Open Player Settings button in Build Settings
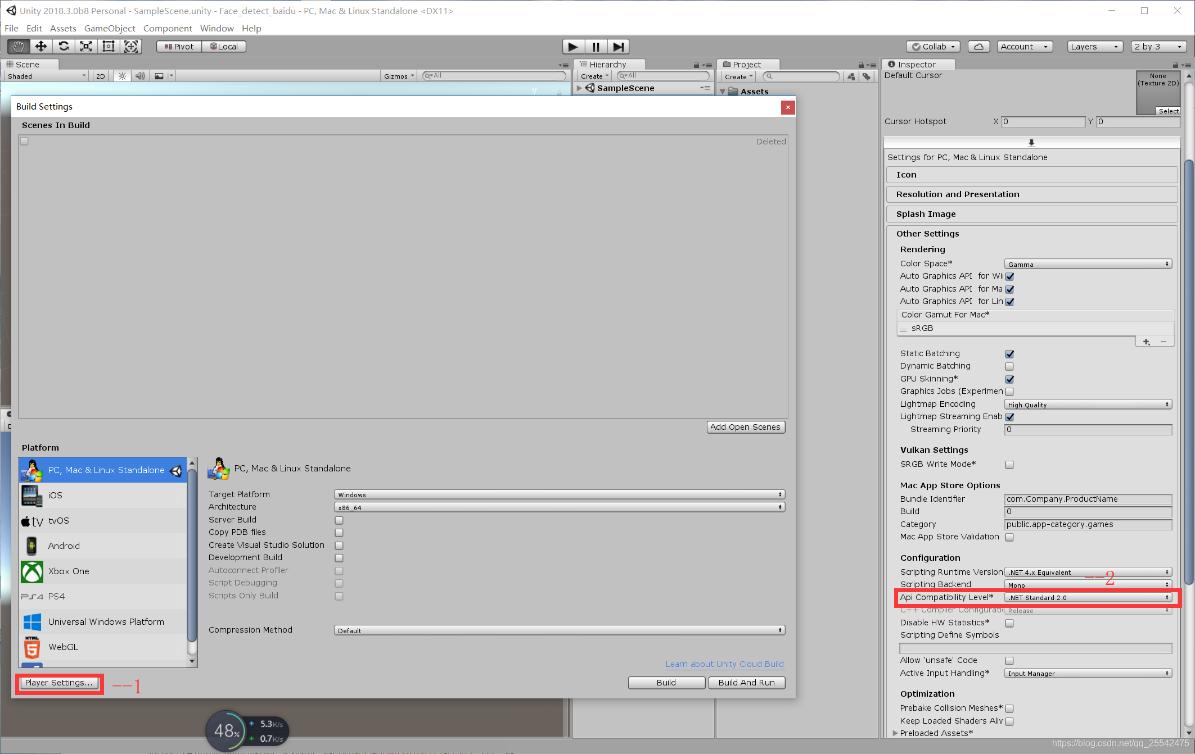This screenshot has width=1195, height=754. coord(59,682)
